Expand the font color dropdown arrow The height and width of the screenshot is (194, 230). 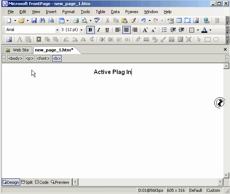[210, 30]
